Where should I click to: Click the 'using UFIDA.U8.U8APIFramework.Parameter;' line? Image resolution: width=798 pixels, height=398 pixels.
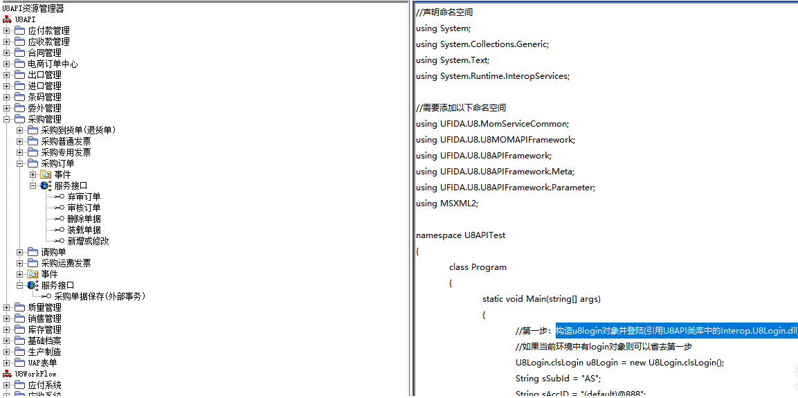point(505,188)
